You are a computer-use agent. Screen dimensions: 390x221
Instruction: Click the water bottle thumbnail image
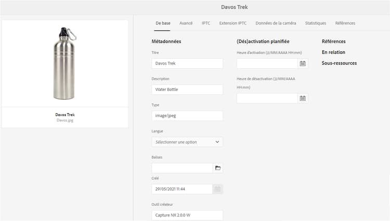click(64, 63)
